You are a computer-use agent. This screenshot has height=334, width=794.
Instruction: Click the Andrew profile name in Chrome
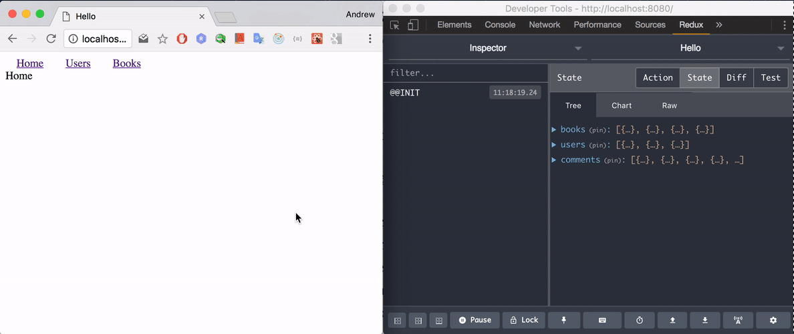click(x=360, y=15)
